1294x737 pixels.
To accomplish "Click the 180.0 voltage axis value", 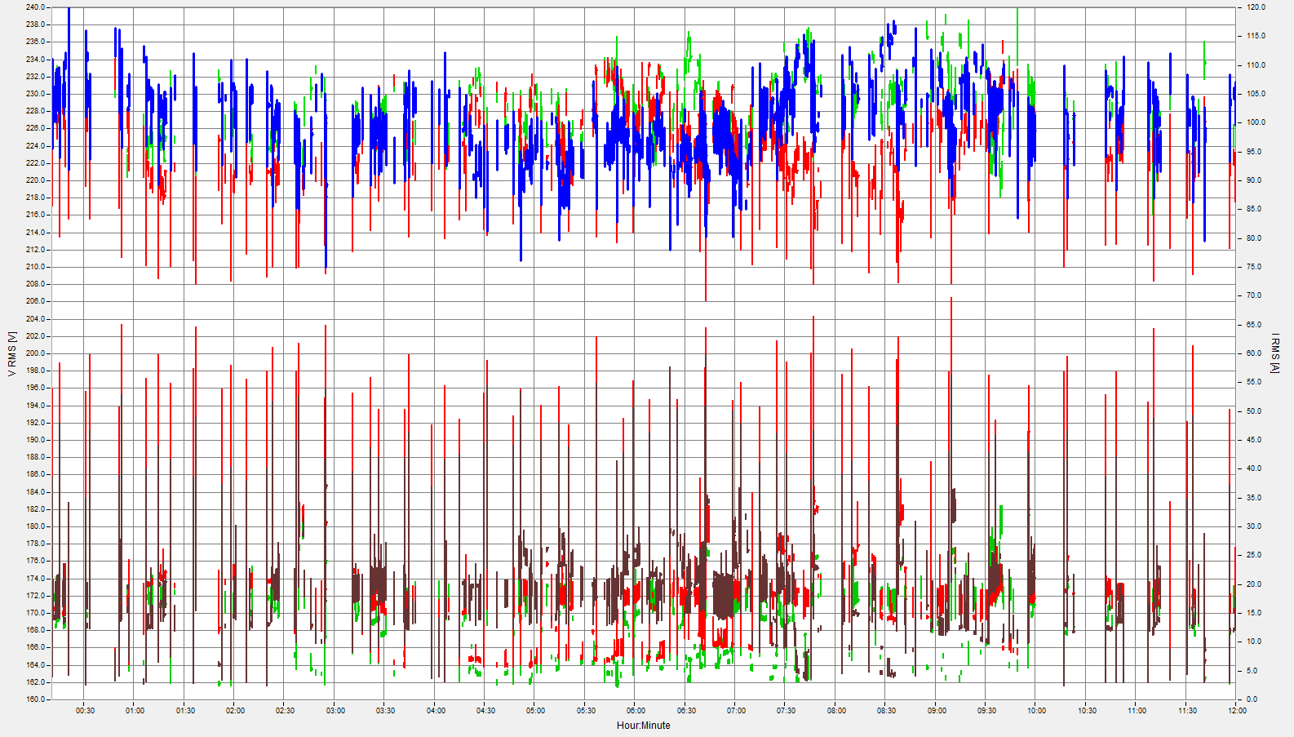I will 36,526.
